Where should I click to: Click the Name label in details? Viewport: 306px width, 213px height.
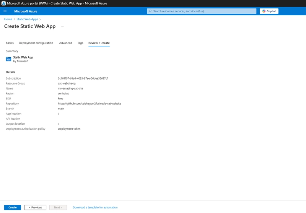(9, 89)
